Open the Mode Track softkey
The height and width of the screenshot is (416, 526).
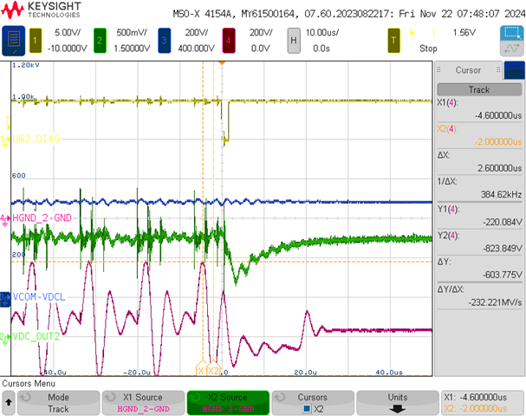pyautogui.click(x=58, y=403)
